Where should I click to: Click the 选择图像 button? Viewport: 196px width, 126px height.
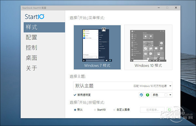[x=152, y=110]
